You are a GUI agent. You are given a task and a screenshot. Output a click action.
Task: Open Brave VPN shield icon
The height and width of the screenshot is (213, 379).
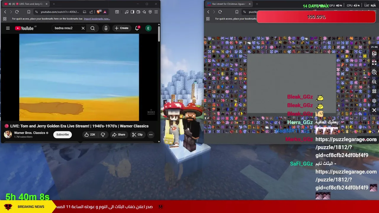[150, 12]
